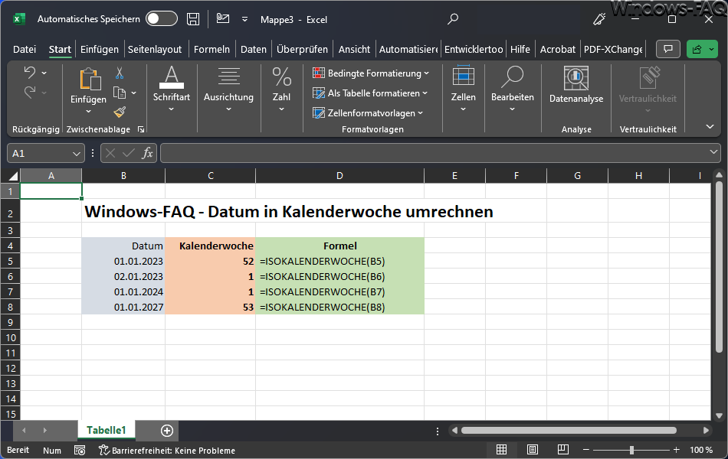Open Bedingte Formatierung menu

tap(370, 73)
